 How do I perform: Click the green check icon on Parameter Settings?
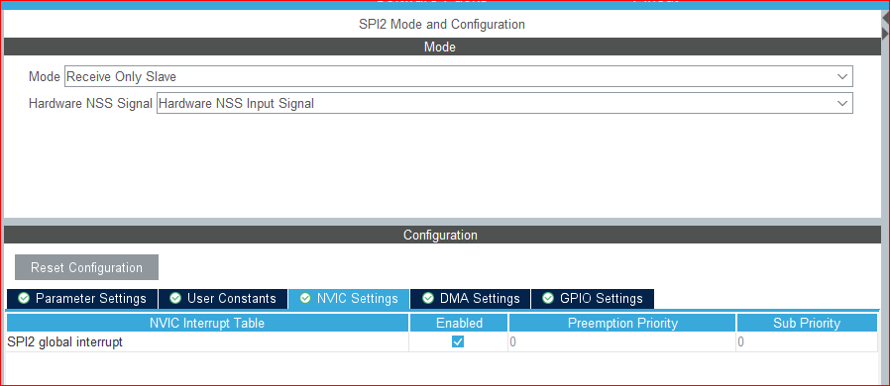24,298
